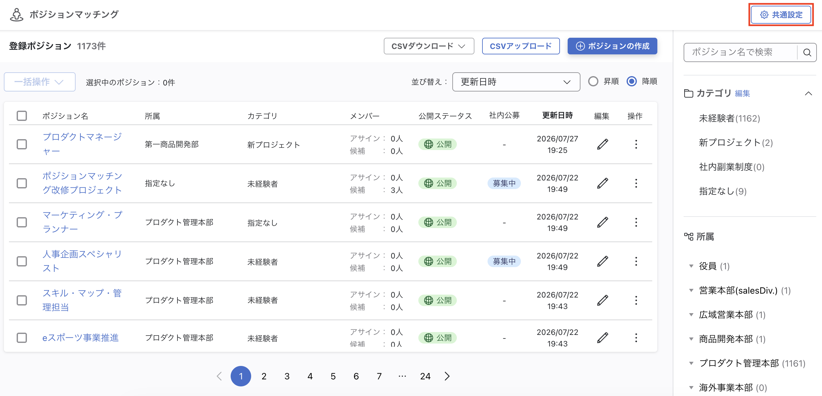The image size is (822, 396).
Task: Filter by 社内副業制度 category
Action: click(732, 167)
